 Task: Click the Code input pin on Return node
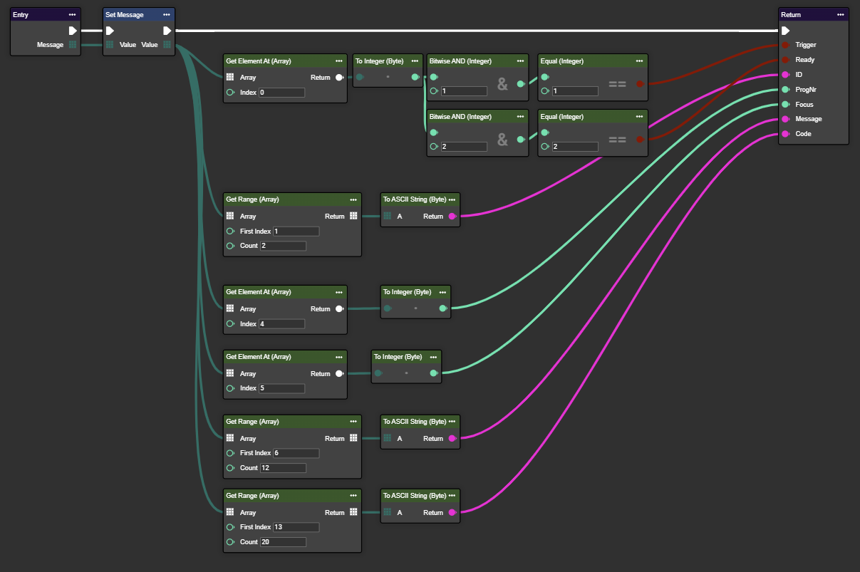(785, 134)
